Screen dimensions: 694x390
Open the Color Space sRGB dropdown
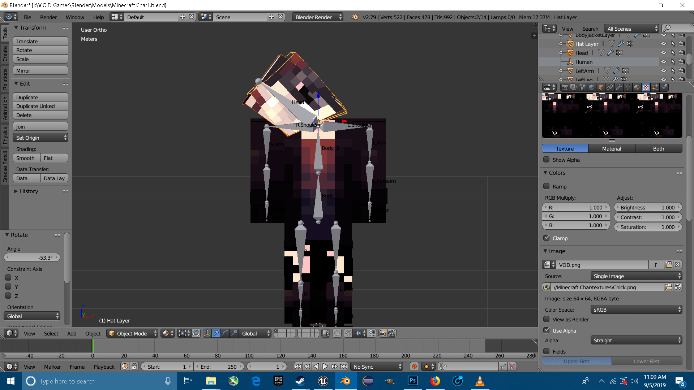[x=636, y=309]
